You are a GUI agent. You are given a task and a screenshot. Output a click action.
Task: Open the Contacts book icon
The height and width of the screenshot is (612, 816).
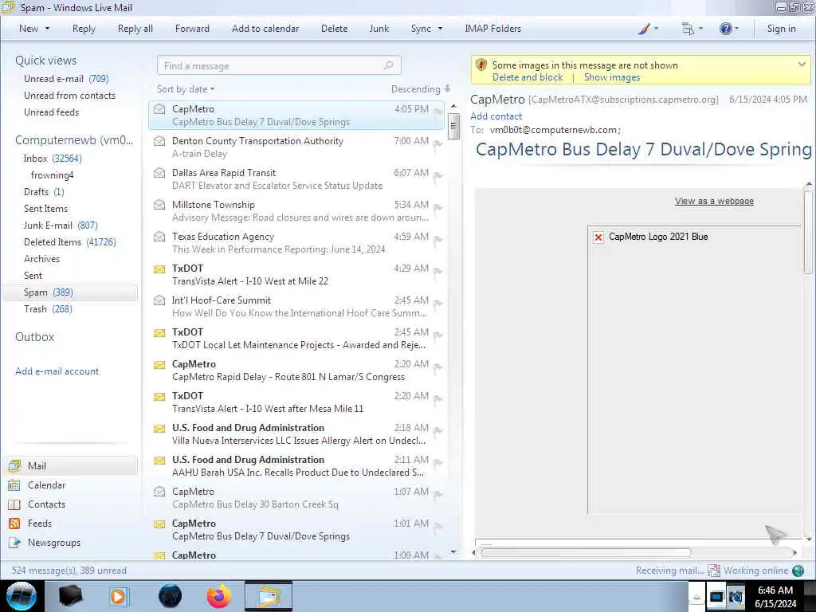coord(14,504)
